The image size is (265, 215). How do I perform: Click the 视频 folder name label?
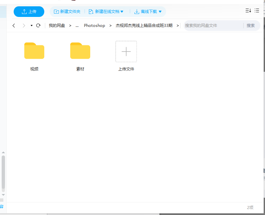coord(34,69)
